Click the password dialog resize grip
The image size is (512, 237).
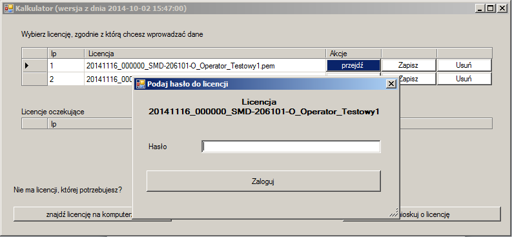(x=394, y=212)
